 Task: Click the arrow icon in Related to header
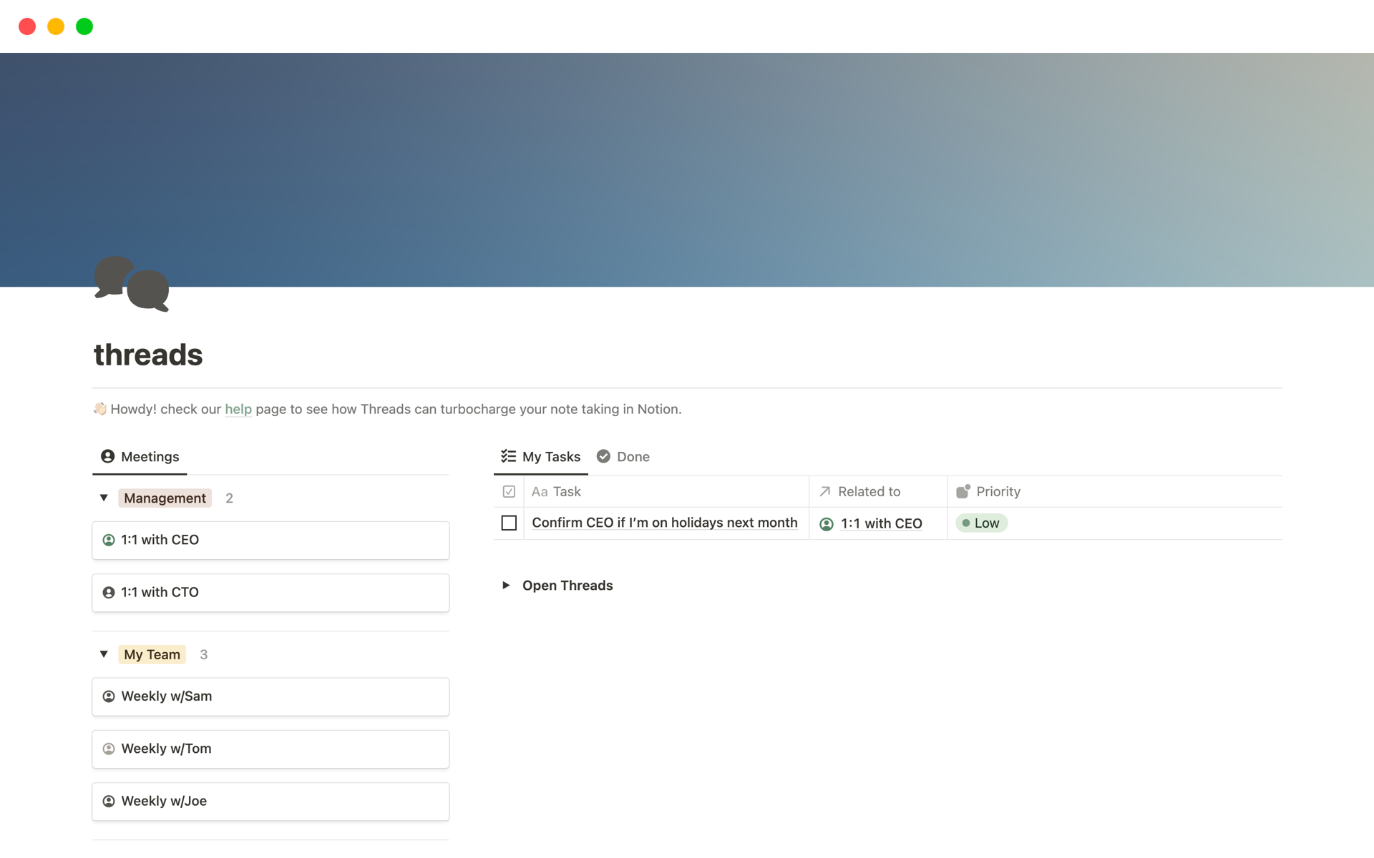point(824,491)
